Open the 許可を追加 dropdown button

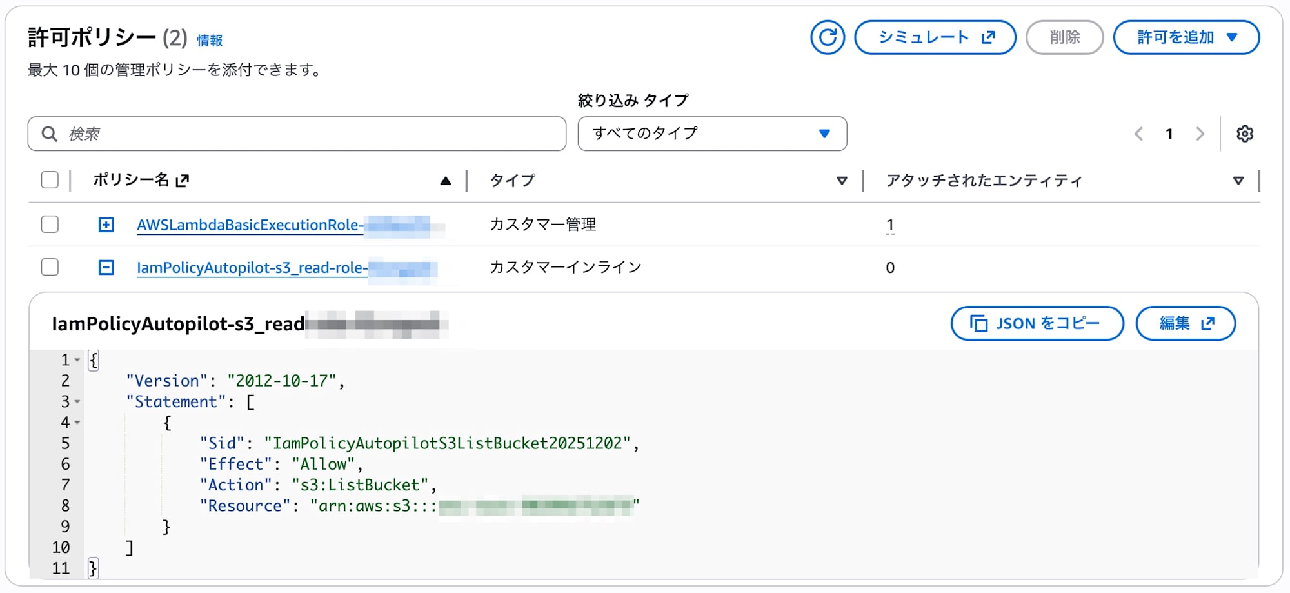(1186, 37)
